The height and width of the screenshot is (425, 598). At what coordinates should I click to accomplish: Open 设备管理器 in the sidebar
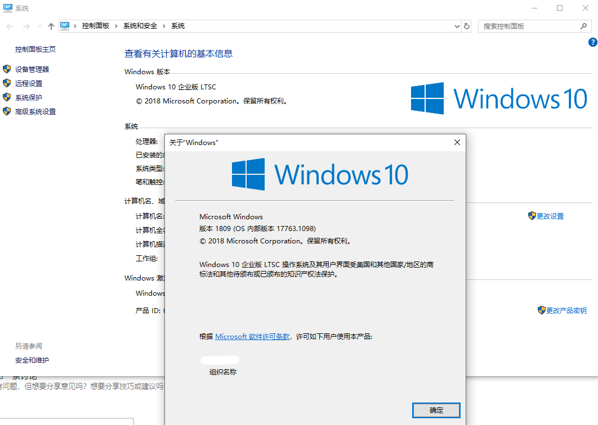[32, 69]
